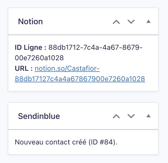Click the Notion panel title
Screen dimensions: 168x163
click(x=30, y=22)
